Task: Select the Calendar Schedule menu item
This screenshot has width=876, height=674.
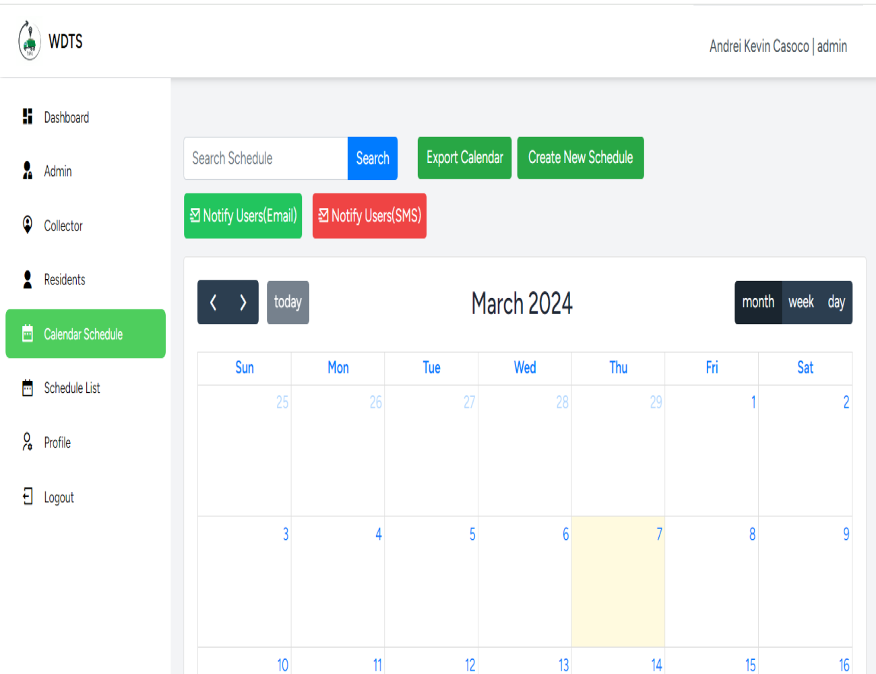Action: (86, 334)
